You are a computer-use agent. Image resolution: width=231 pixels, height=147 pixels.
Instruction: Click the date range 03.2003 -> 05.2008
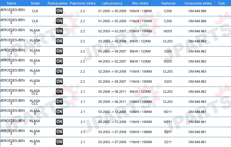[x=112, y=41]
